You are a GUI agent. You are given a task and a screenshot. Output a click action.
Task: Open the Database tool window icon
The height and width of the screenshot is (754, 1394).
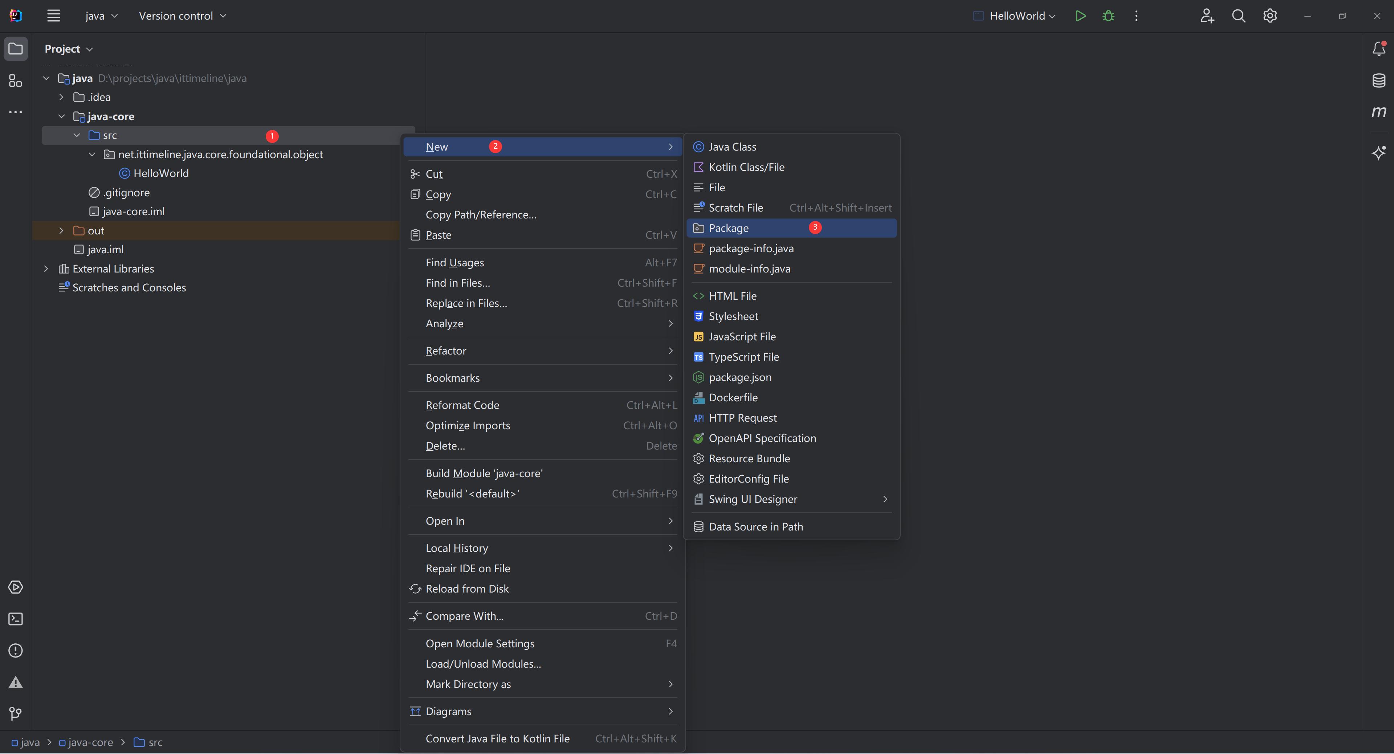[1378, 81]
